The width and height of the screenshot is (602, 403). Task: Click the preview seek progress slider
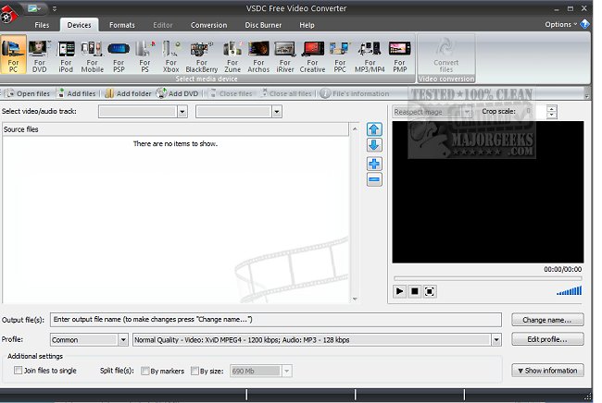tap(487, 278)
